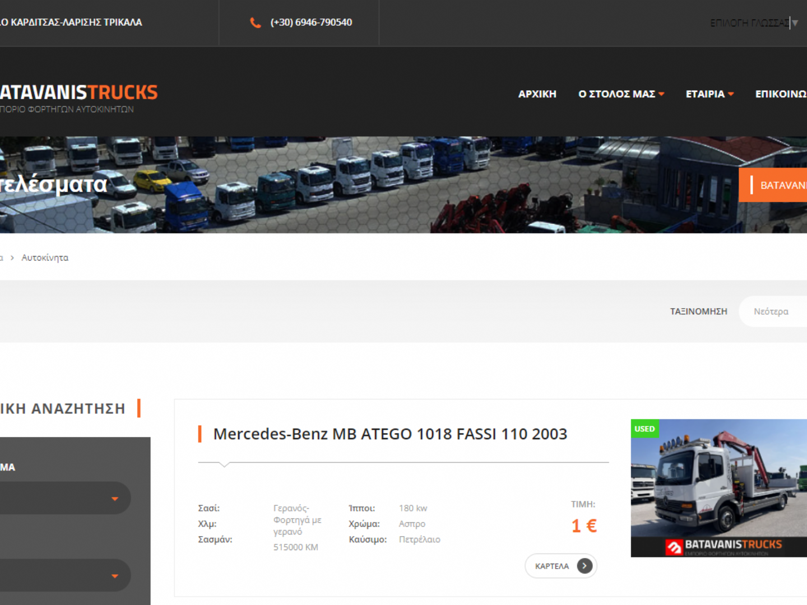Open the second sidebar filter dropdown
Screen dimensions: 807x605
[65, 575]
